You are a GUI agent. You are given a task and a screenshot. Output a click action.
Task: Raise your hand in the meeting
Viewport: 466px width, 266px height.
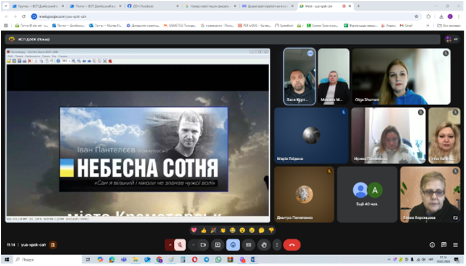tap(263, 245)
